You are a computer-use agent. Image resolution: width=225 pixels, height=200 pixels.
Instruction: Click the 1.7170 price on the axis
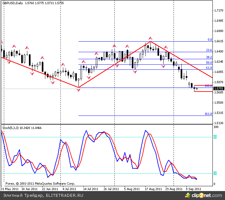coord(219,11)
